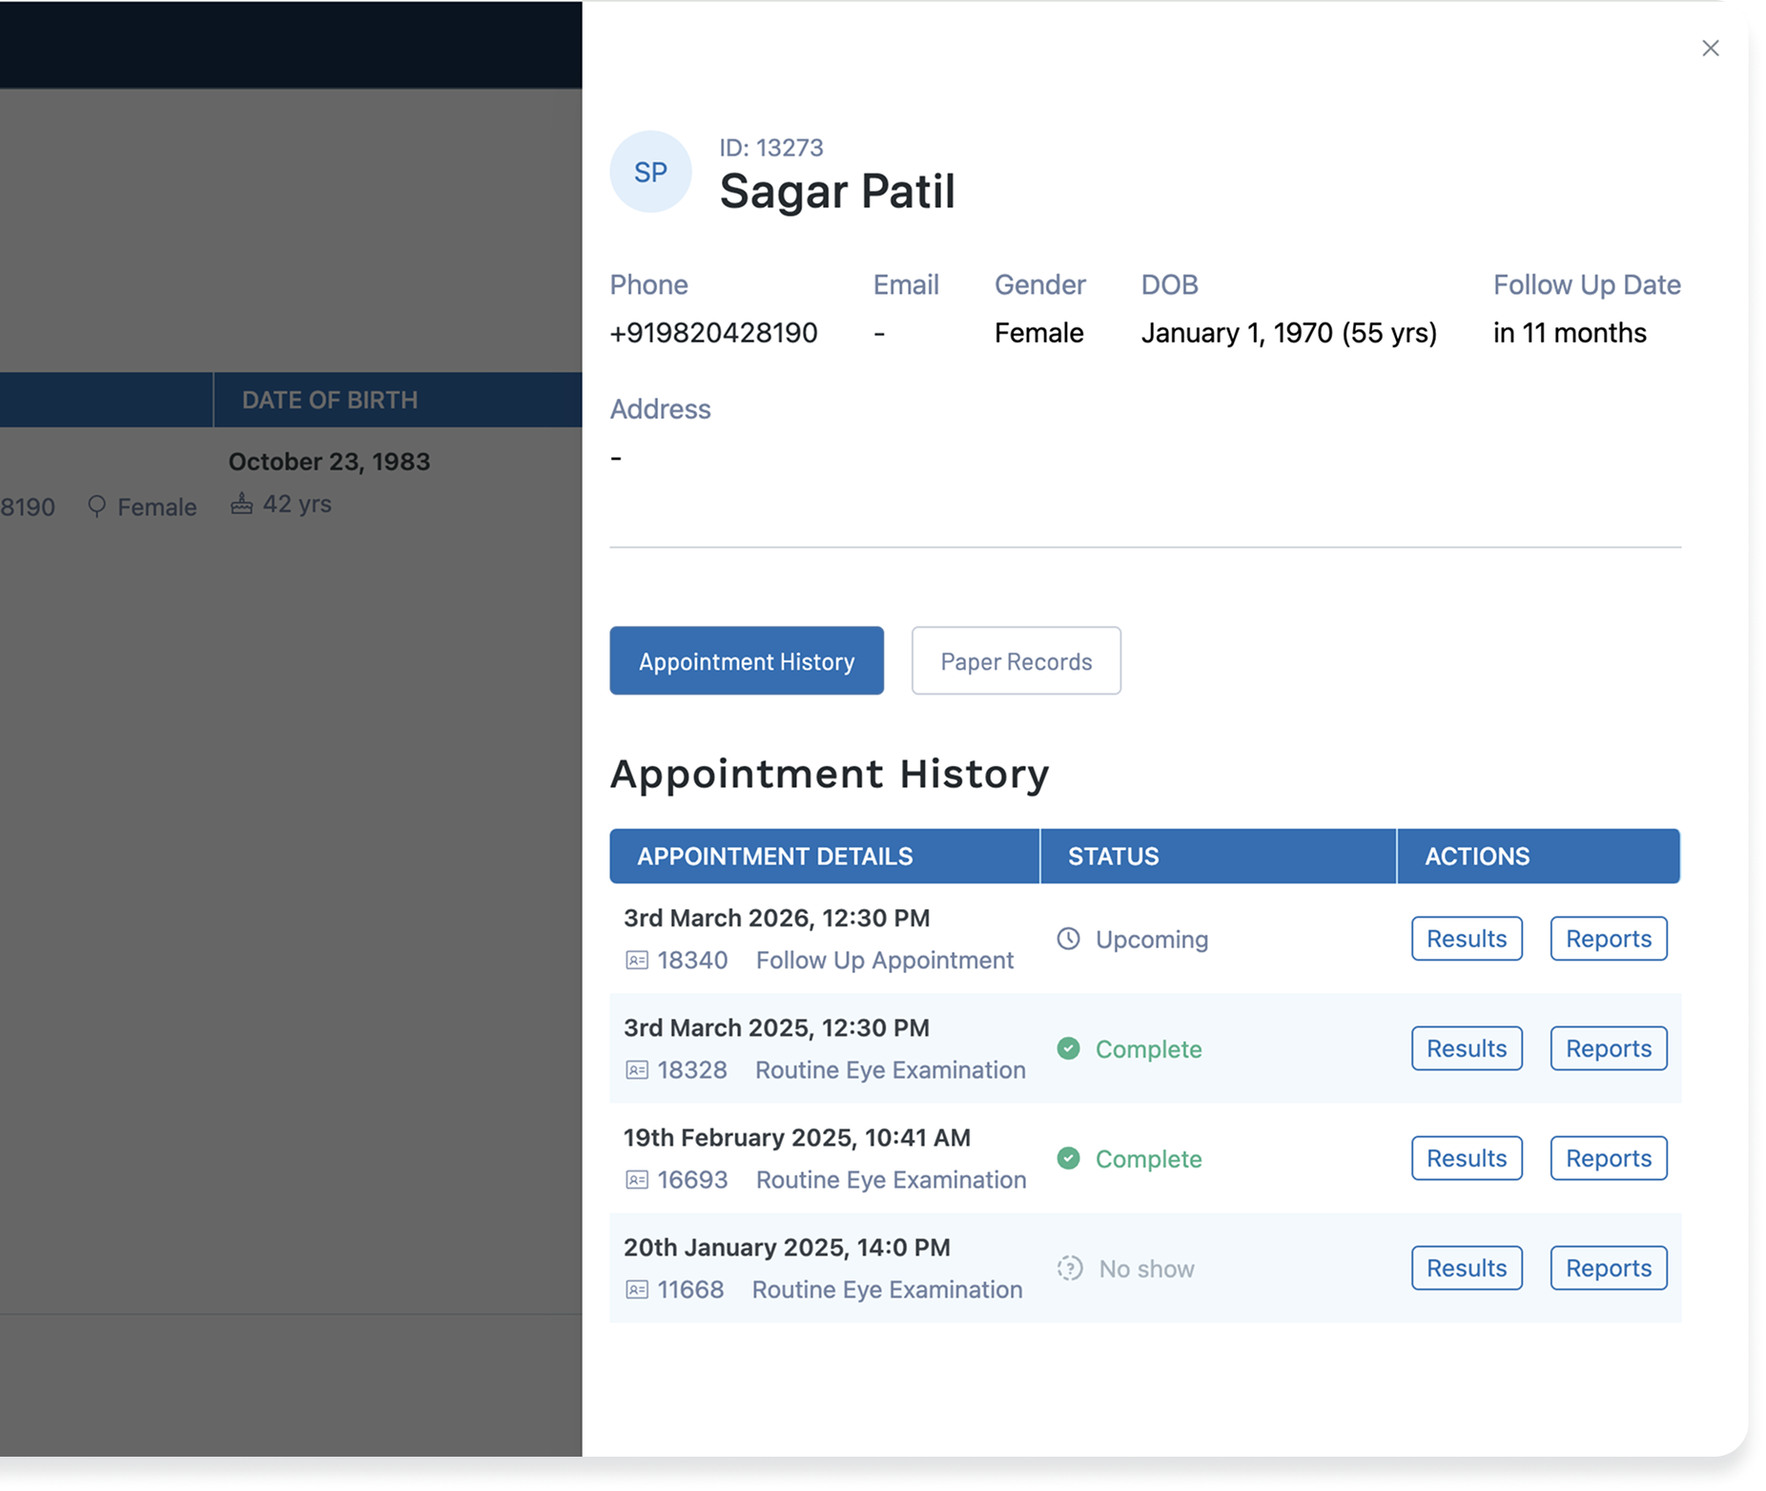Select the Appointment History tab

click(747, 661)
